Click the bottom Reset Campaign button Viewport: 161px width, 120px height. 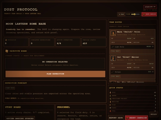(137, 118)
